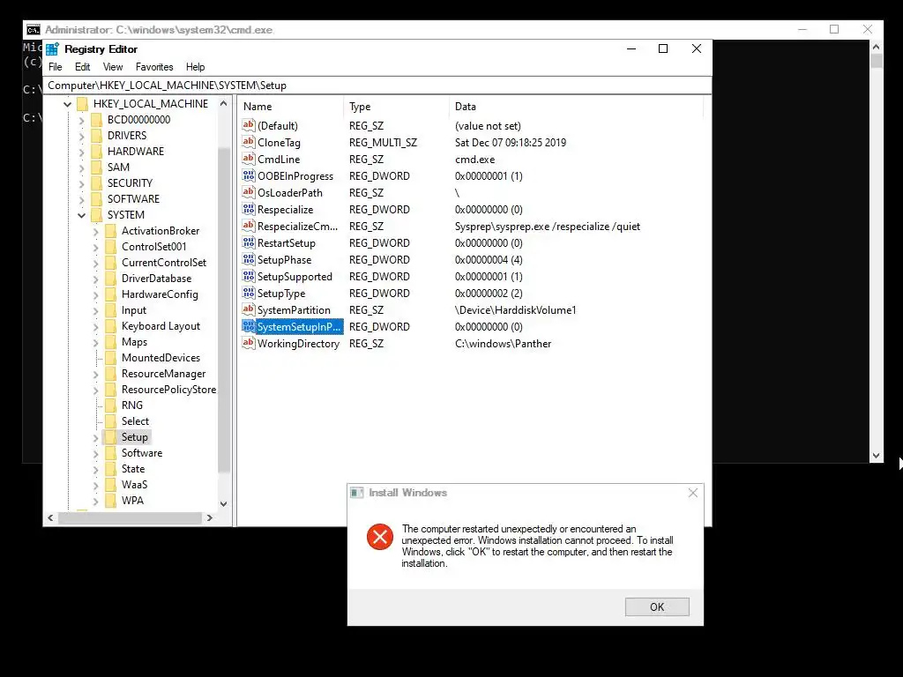Open the Favorites menu
This screenshot has width=903, height=677.
point(154,67)
